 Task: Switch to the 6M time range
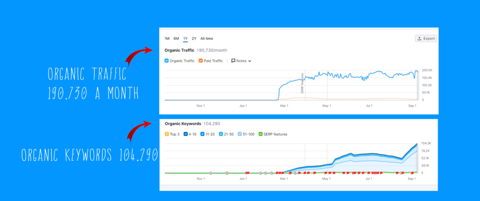(x=176, y=38)
